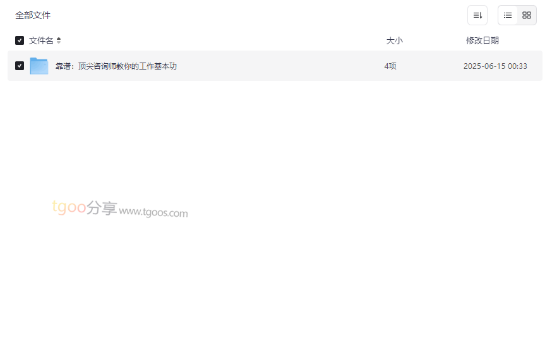The image size is (552, 340).
Task: Go to 全部文件 breadcrumb
Action: click(33, 15)
